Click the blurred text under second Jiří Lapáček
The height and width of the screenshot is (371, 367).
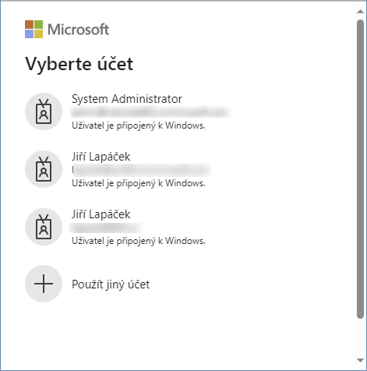(x=106, y=228)
